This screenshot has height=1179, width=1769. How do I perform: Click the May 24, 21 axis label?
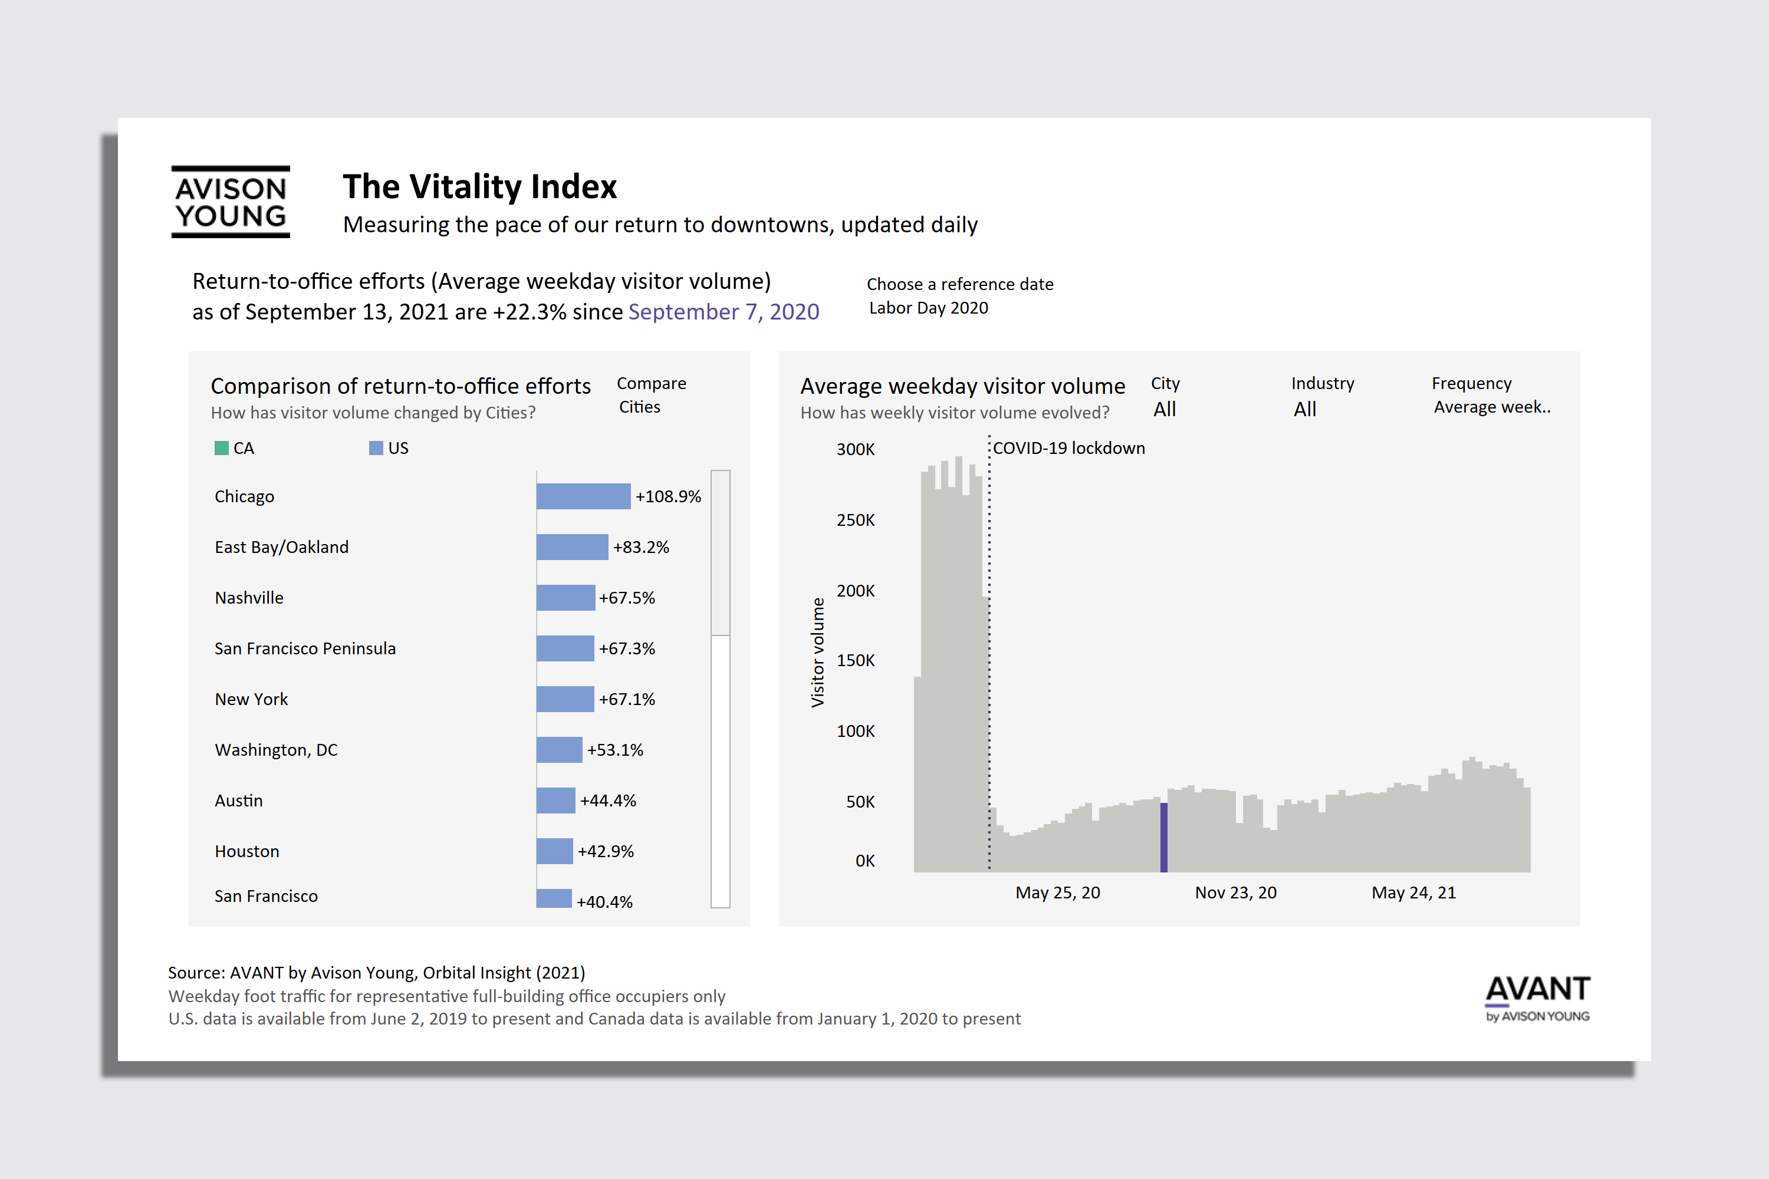[x=1413, y=893]
